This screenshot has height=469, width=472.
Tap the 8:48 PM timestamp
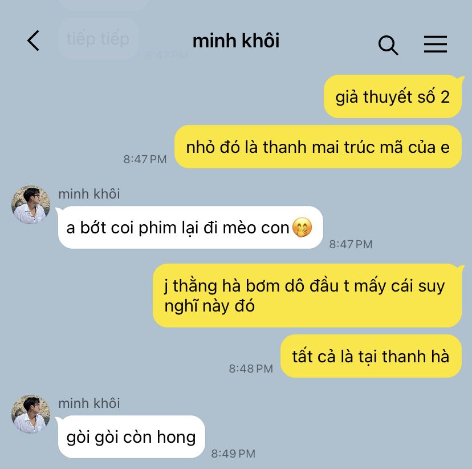pos(251,369)
